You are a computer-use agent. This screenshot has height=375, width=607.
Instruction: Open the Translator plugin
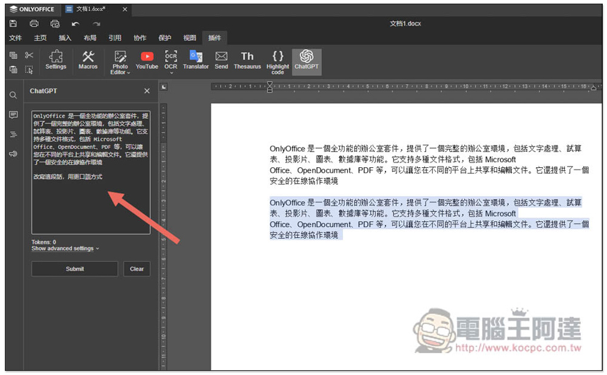point(196,60)
